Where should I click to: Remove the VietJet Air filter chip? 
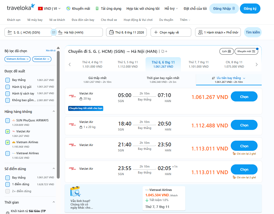(x=48, y=59)
